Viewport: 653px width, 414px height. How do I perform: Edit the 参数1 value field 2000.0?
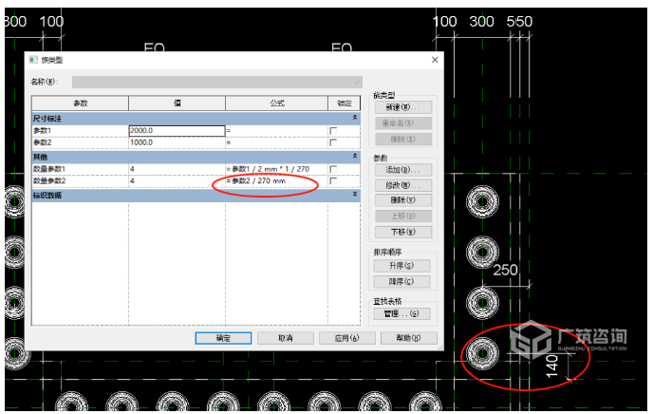(x=177, y=131)
